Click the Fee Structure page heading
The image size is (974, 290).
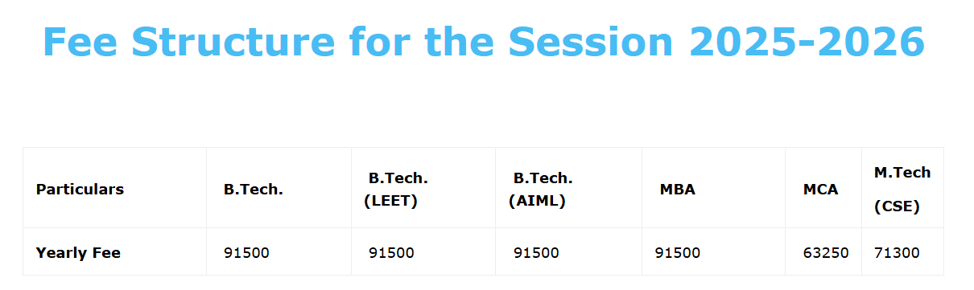tap(484, 42)
